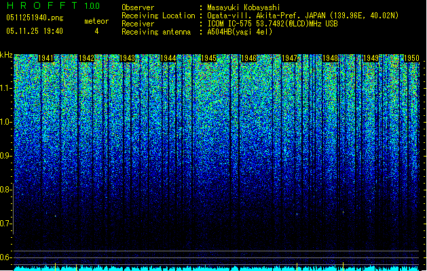Screen dimensions: 427x271
Task: Click the 0.7 kHz axis tick label
Action: 5,224
